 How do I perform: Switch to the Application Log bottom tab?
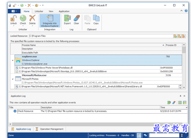[x=21, y=129]
